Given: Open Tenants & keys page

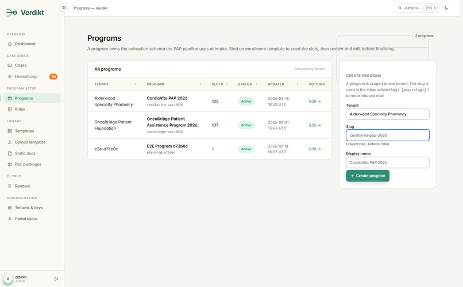Looking at the screenshot, I should pos(32,208).
